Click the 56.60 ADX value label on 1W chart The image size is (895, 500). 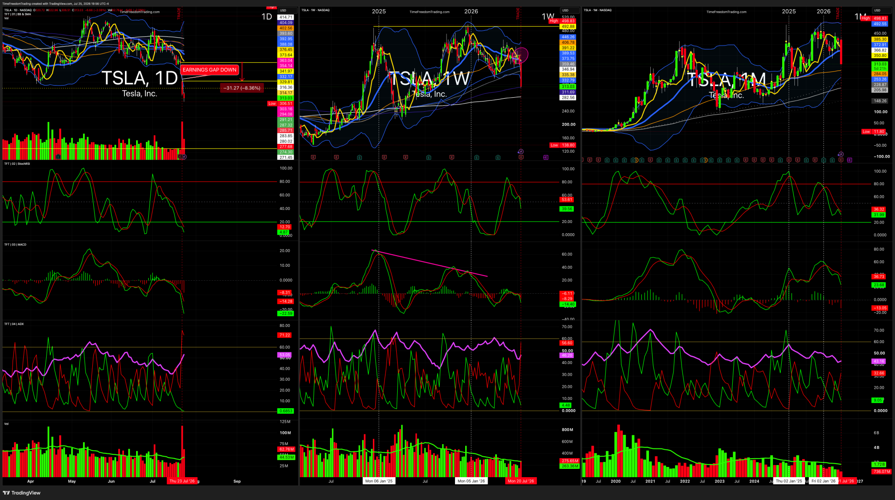(x=567, y=343)
